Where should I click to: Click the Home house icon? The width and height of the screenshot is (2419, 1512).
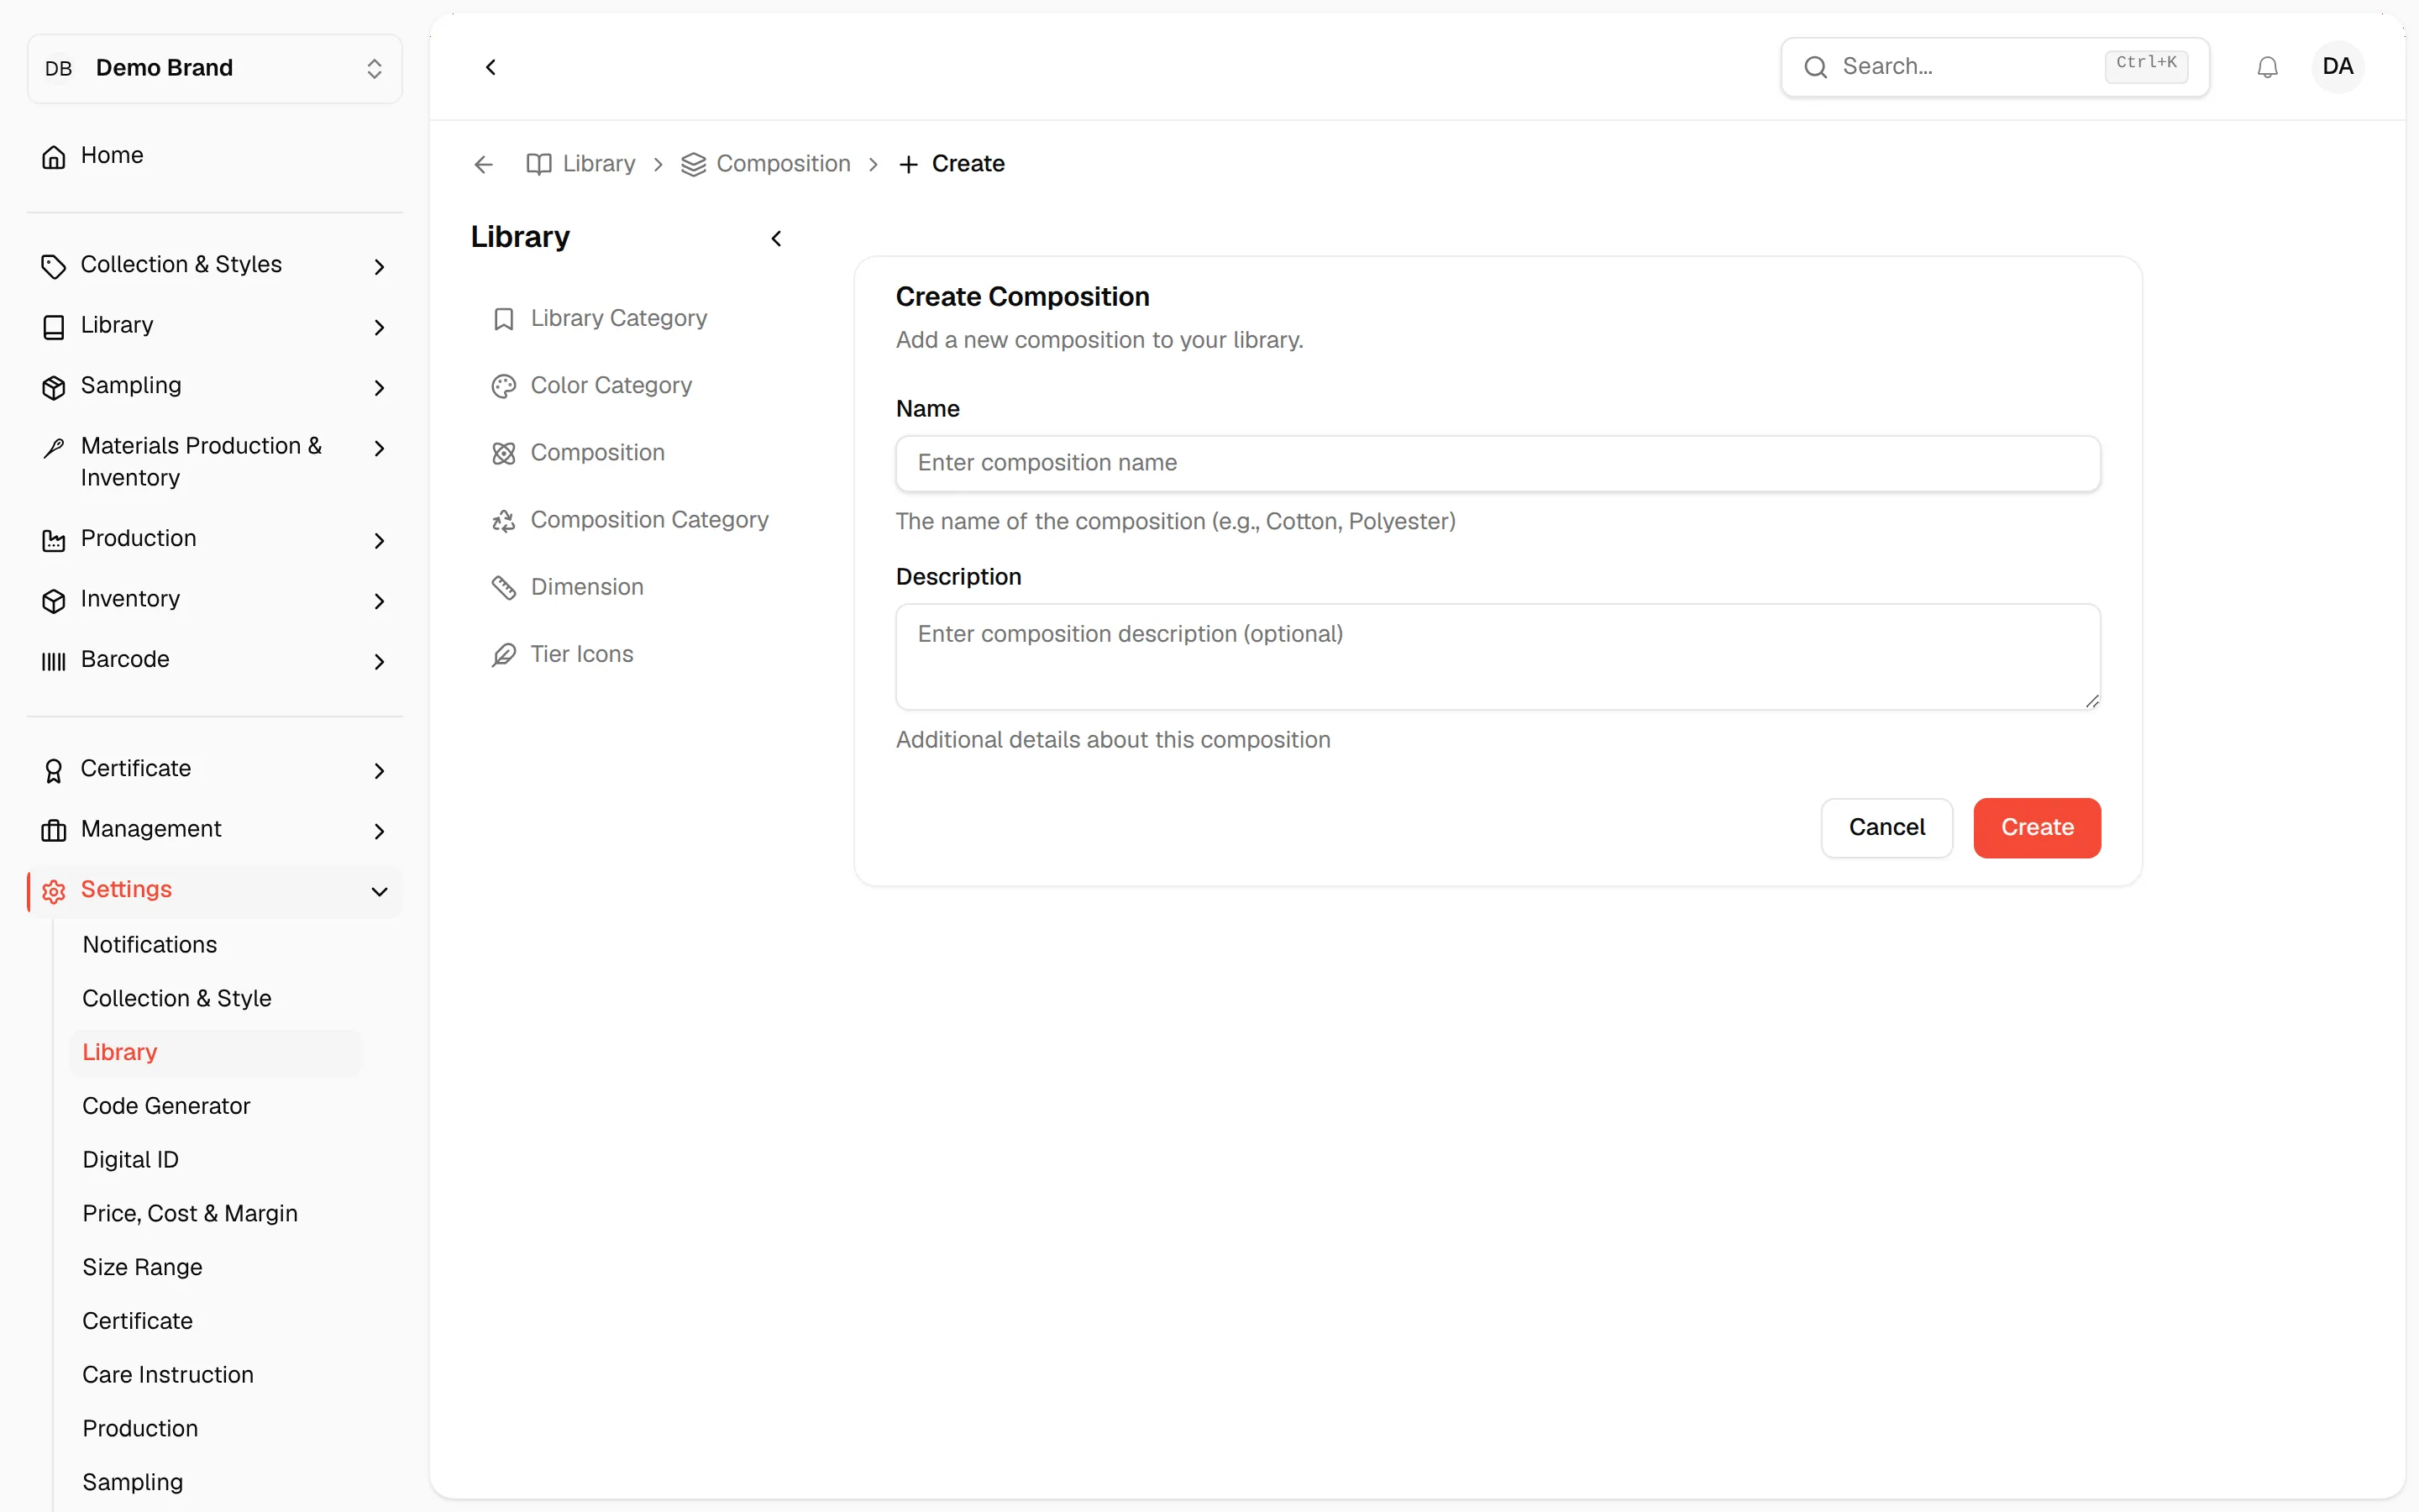pos(54,156)
